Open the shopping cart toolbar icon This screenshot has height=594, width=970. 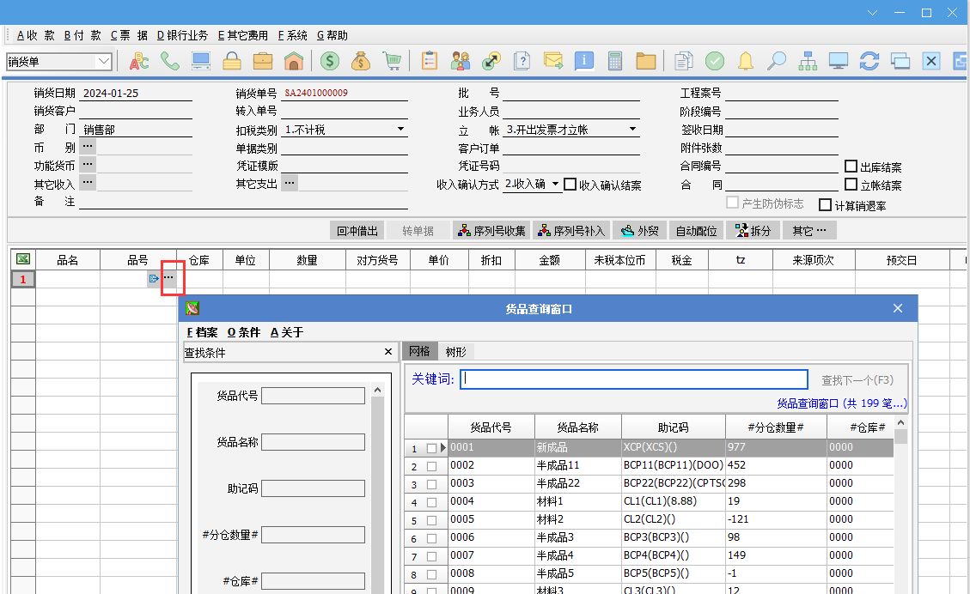point(392,61)
